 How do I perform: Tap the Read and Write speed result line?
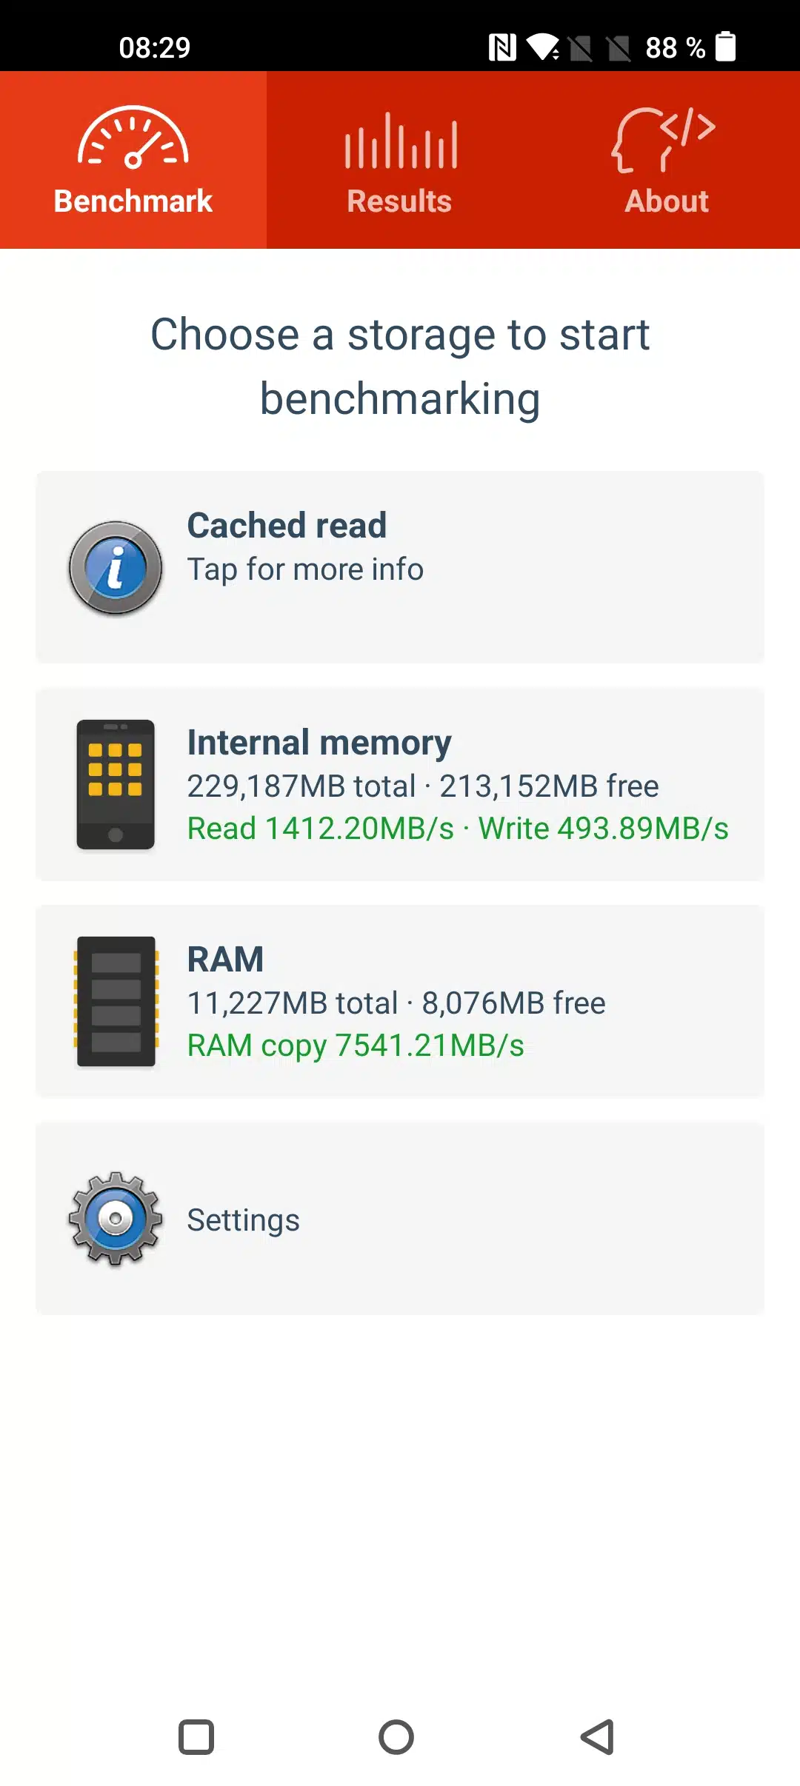click(457, 829)
